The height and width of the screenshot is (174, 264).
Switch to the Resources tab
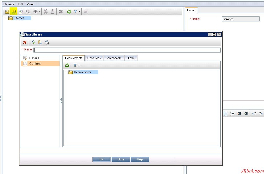click(94, 58)
